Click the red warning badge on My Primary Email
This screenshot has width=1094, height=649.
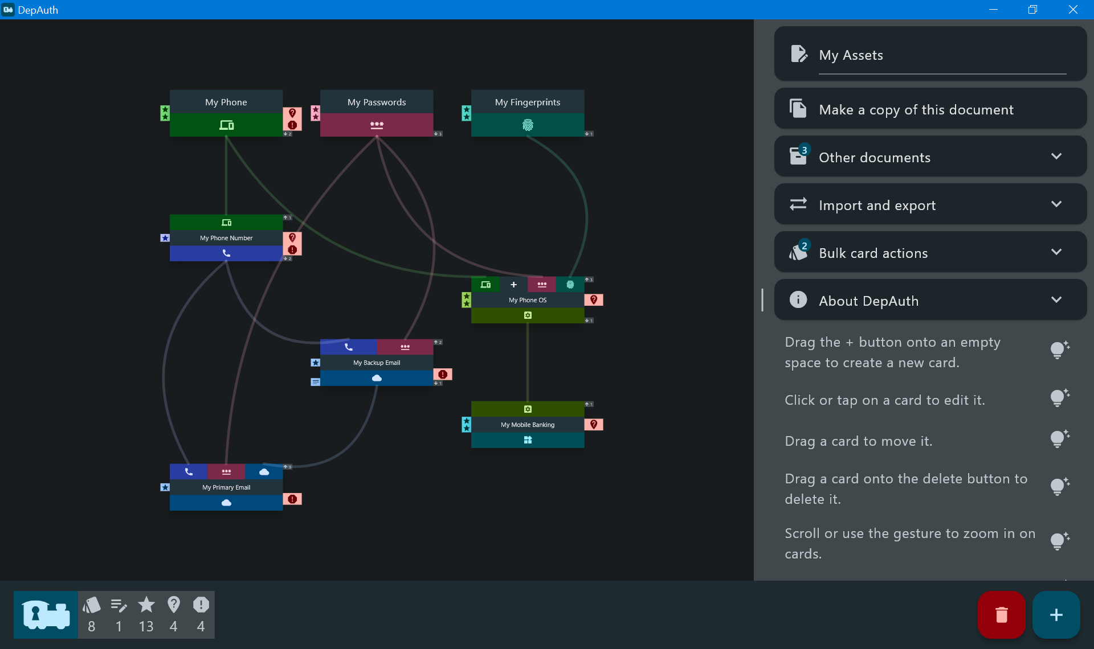pyautogui.click(x=292, y=499)
